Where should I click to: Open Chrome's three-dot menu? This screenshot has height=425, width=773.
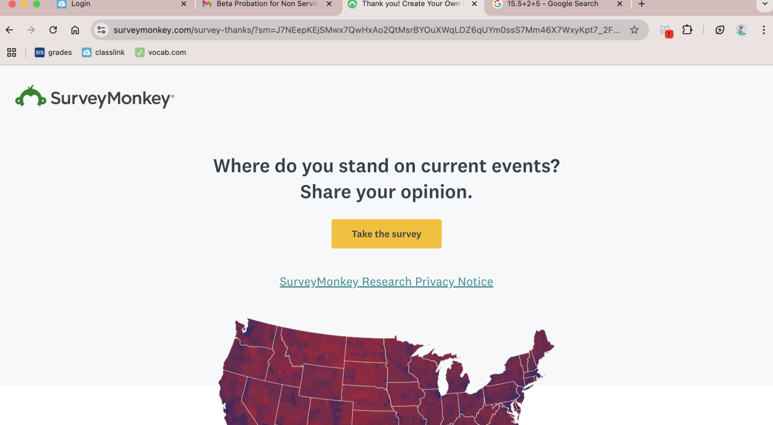(765, 30)
